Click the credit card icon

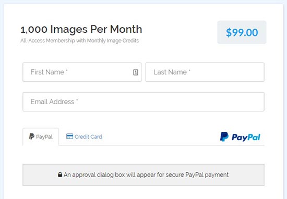[x=69, y=136]
